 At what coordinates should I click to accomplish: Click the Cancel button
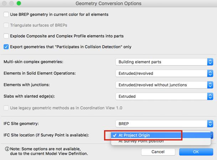pyautogui.click(x=158, y=152)
